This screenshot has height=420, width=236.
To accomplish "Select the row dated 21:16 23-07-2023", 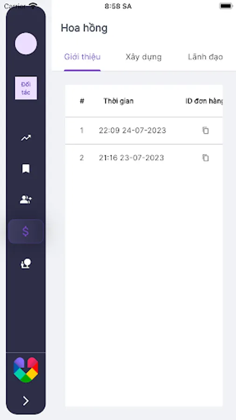I will pos(144,158).
